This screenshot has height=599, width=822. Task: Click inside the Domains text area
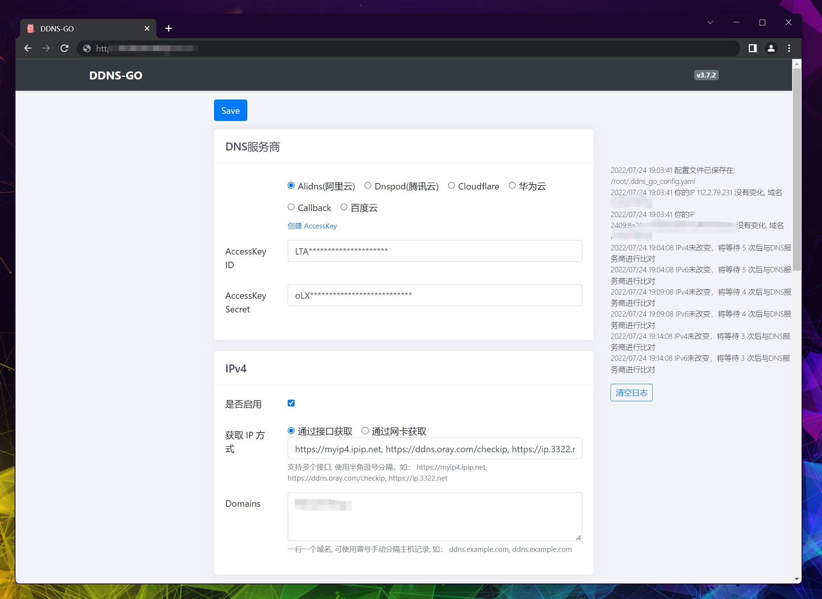[x=434, y=516]
